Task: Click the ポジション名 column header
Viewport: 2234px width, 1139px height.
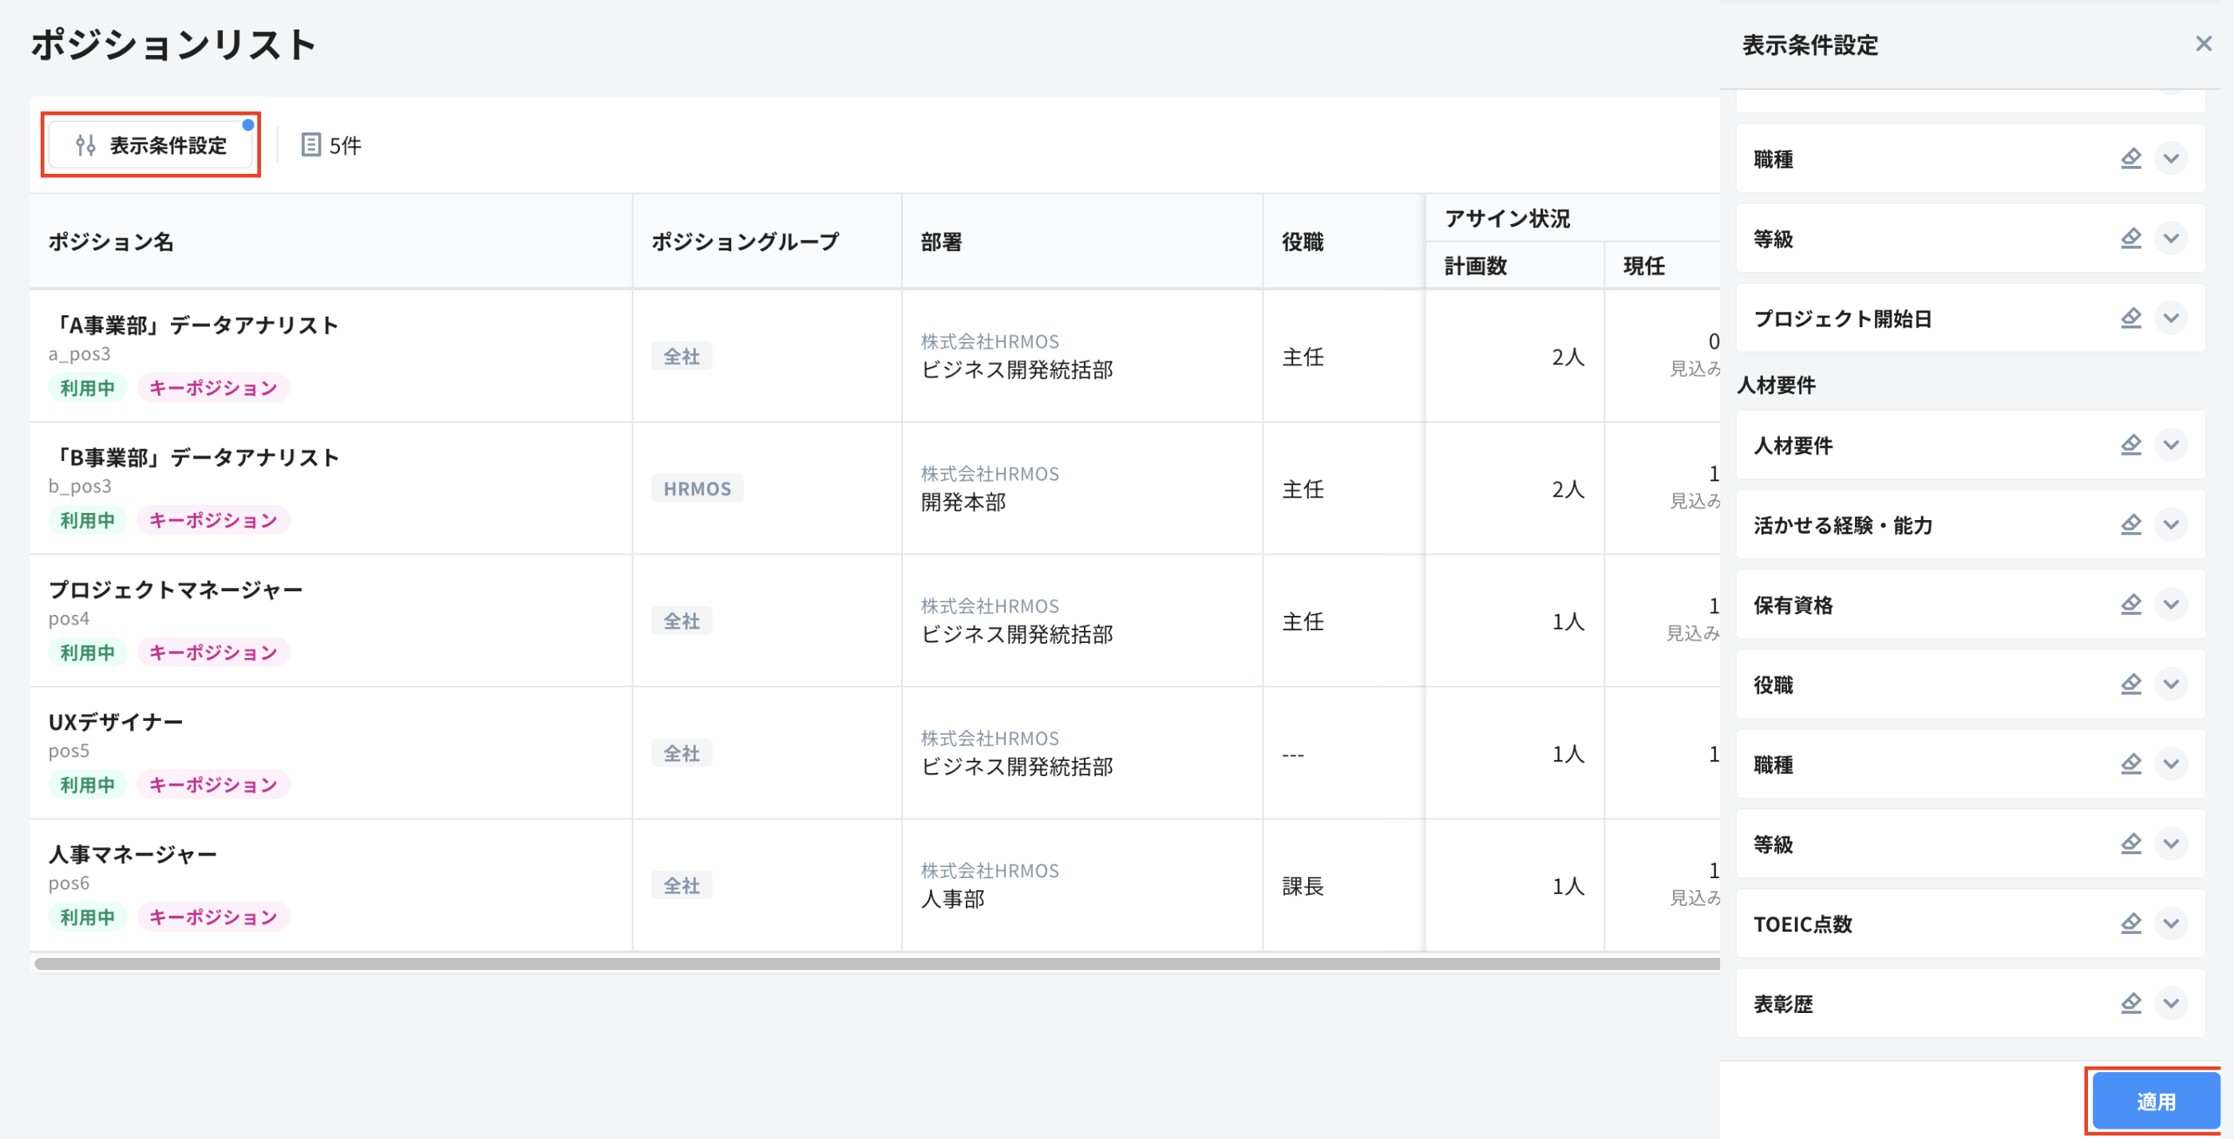Action: [x=111, y=242]
